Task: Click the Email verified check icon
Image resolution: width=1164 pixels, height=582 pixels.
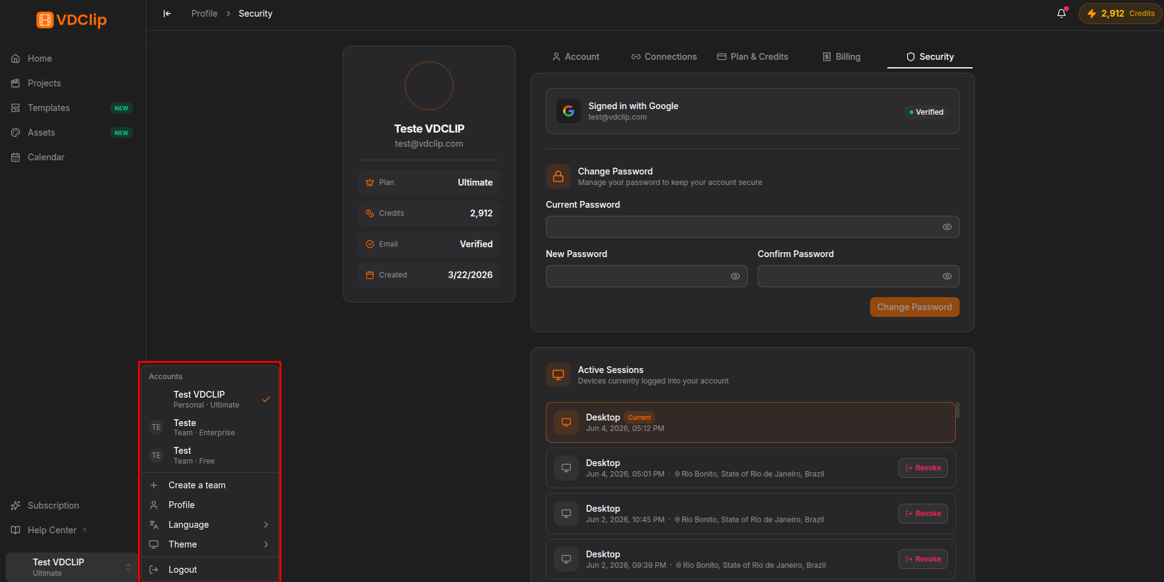Action: (370, 244)
